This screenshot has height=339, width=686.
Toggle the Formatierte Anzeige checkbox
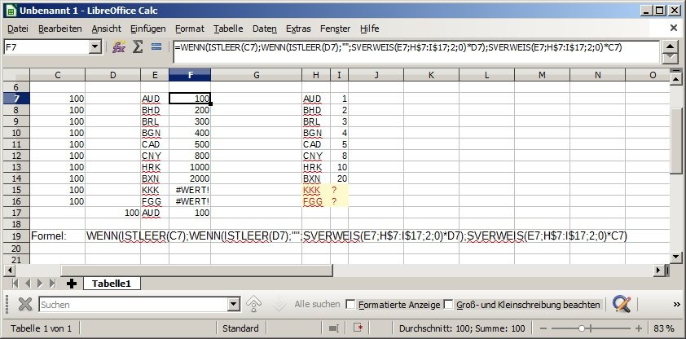click(350, 304)
